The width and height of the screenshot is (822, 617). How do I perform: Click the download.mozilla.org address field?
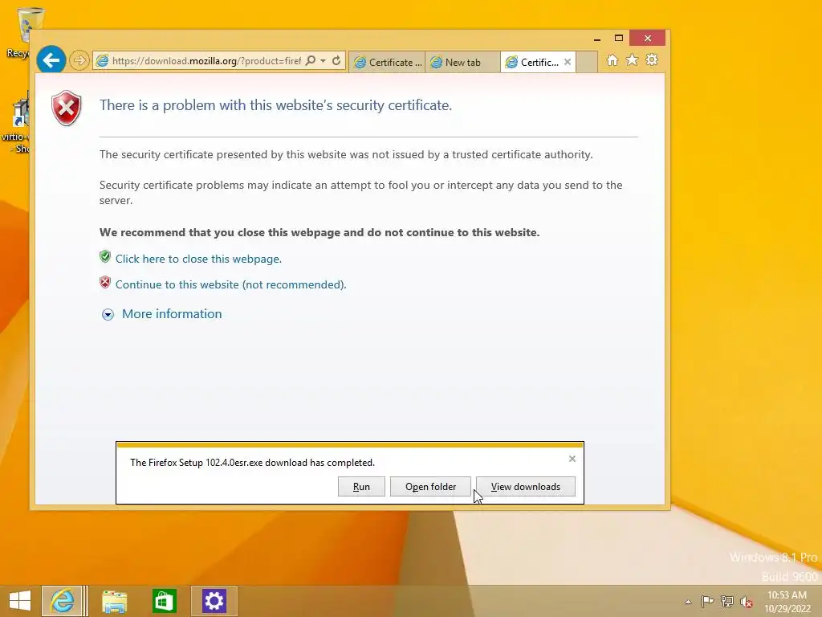206,61
